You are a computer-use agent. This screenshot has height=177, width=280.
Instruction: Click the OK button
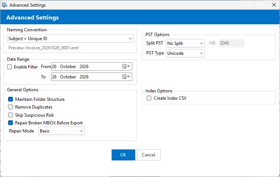tap(123, 155)
